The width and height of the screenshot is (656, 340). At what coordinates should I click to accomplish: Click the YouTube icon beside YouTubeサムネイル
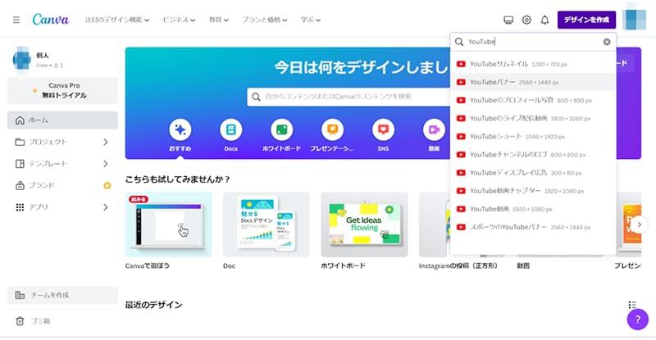(x=461, y=64)
